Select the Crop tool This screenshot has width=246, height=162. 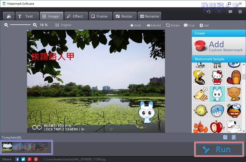pos(189,25)
